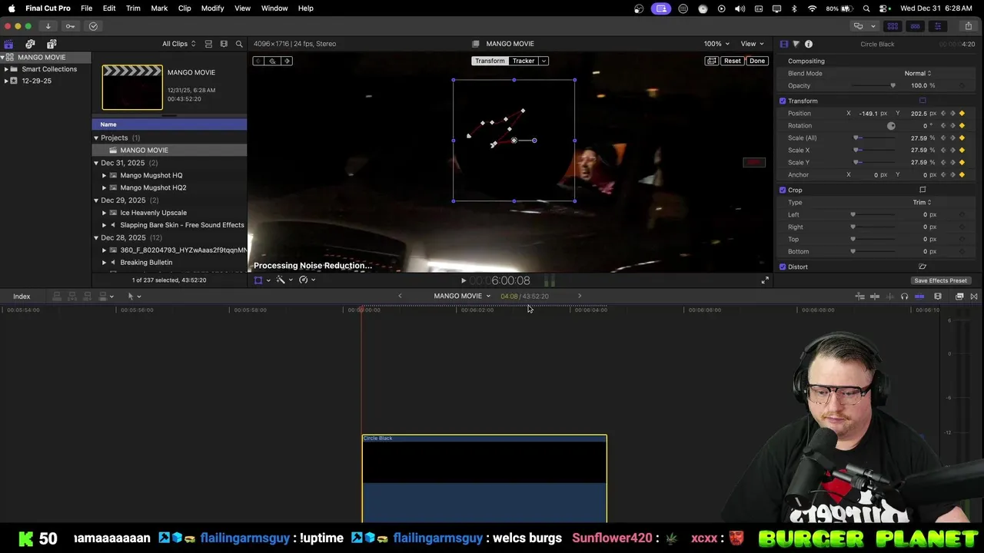The width and height of the screenshot is (984, 553).
Task: Open Blend Mode Normal dropdown
Action: pos(917,74)
